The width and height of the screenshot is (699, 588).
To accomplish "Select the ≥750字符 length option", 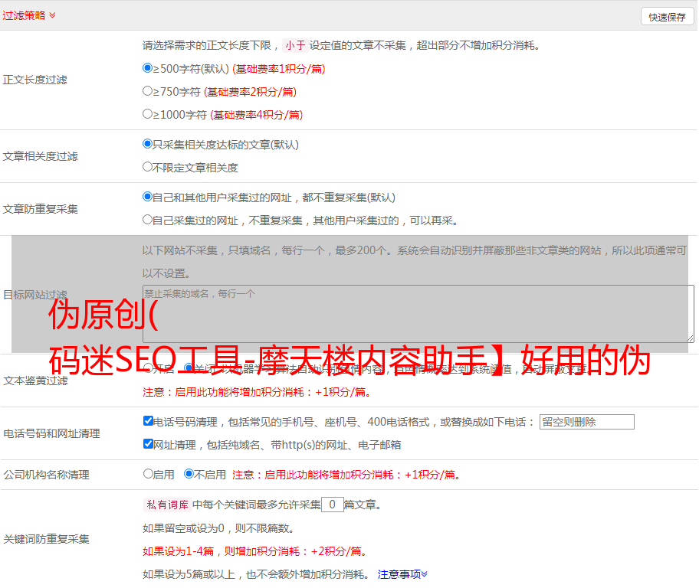I will pyautogui.click(x=147, y=91).
